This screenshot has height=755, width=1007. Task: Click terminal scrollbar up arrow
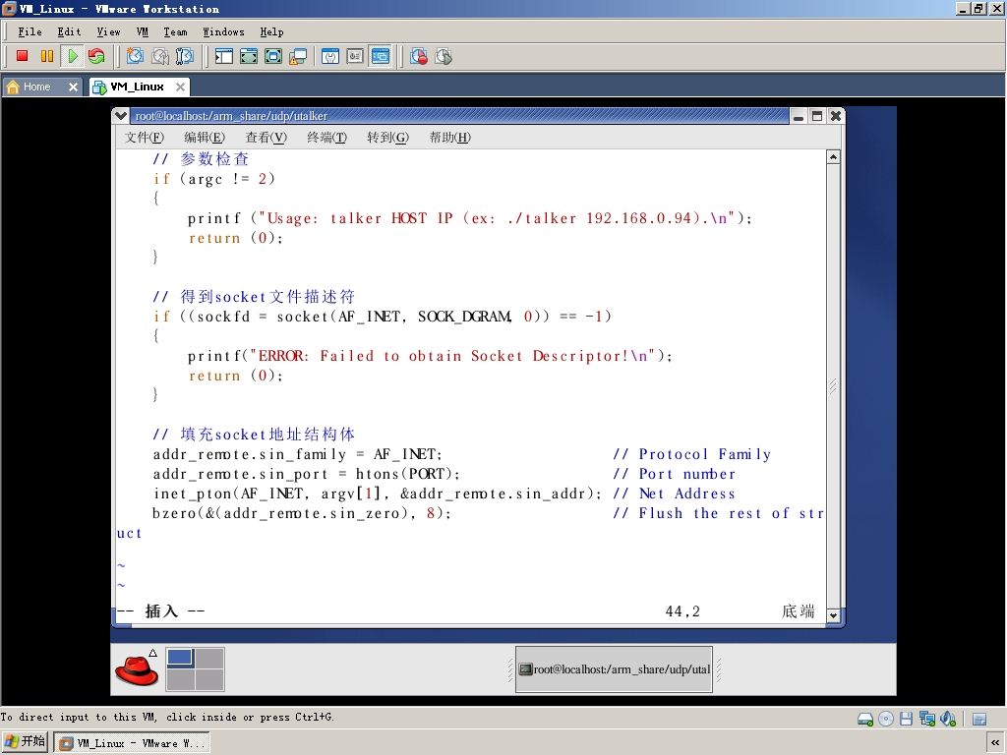click(833, 156)
